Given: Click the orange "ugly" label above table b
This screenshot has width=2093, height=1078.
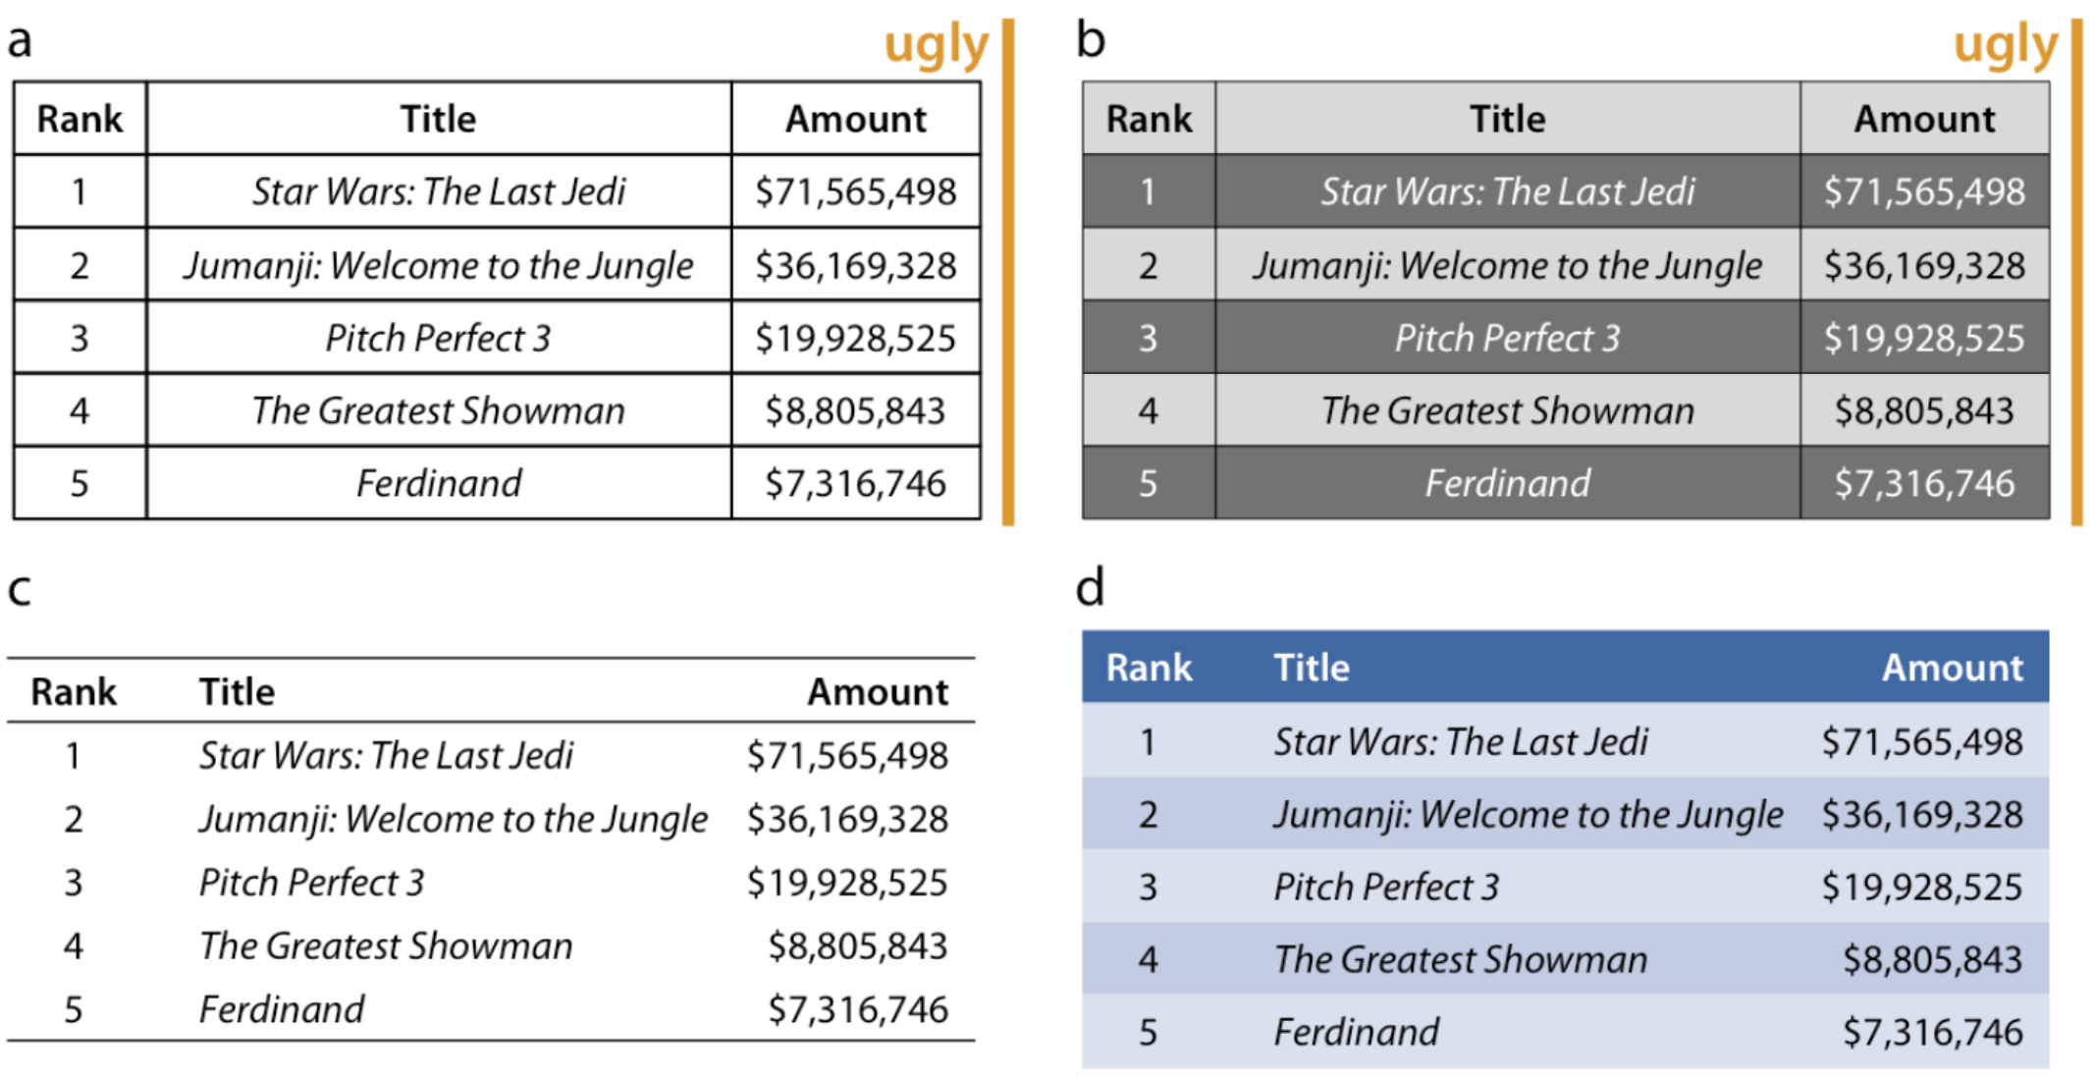Looking at the screenshot, I should point(2004,46).
